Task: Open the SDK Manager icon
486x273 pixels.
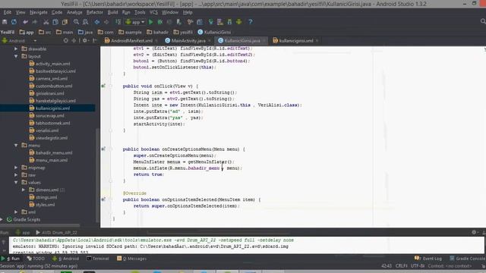Action: pos(229,22)
